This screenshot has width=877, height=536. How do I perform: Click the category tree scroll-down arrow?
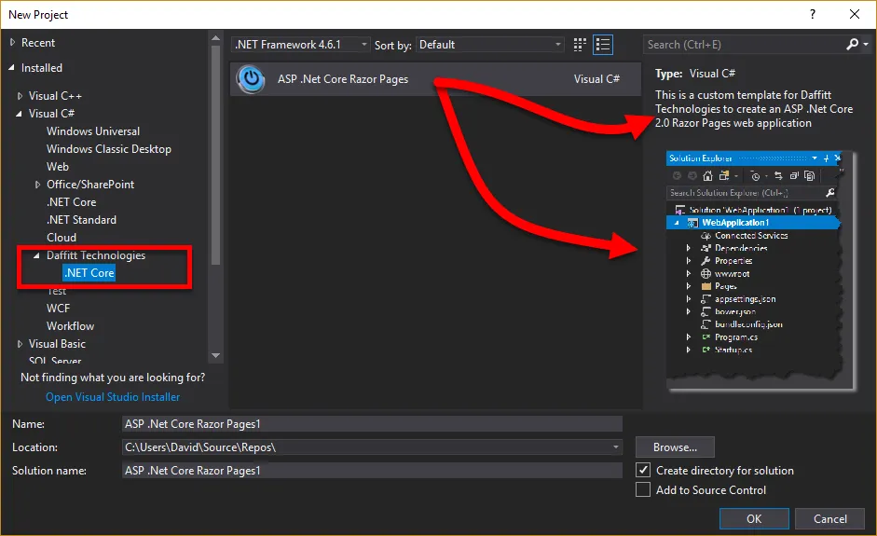click(x=216, y=355)
